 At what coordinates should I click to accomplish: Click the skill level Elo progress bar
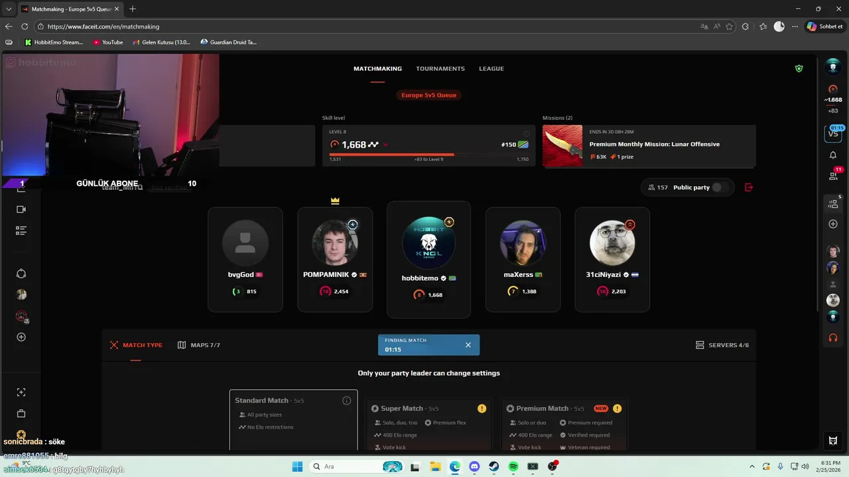tap(428, 154)
